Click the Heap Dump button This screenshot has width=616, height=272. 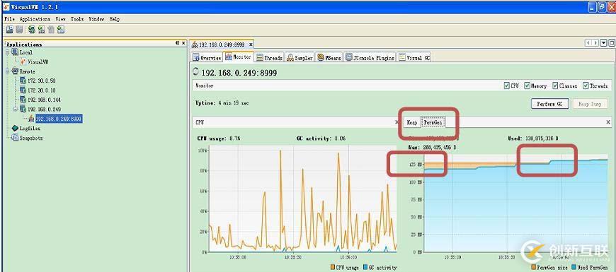click(590, 104)
